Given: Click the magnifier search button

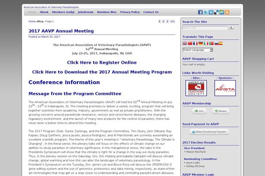Looking at the screenshot, I should [x=231, y=28].
